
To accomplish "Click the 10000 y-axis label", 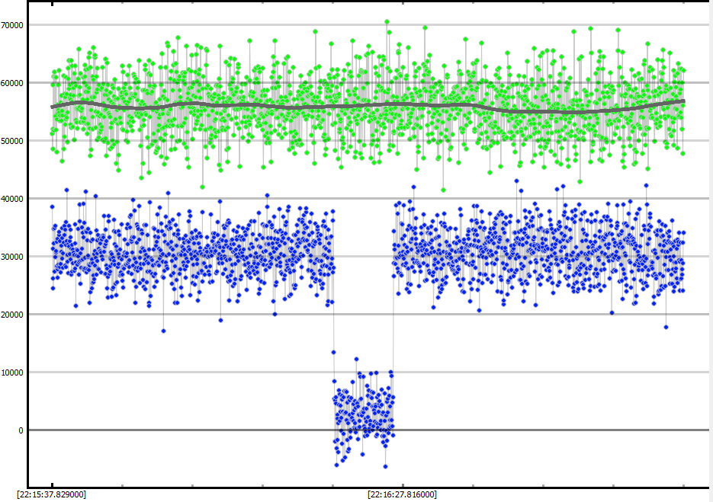I will tap(14, 373).
